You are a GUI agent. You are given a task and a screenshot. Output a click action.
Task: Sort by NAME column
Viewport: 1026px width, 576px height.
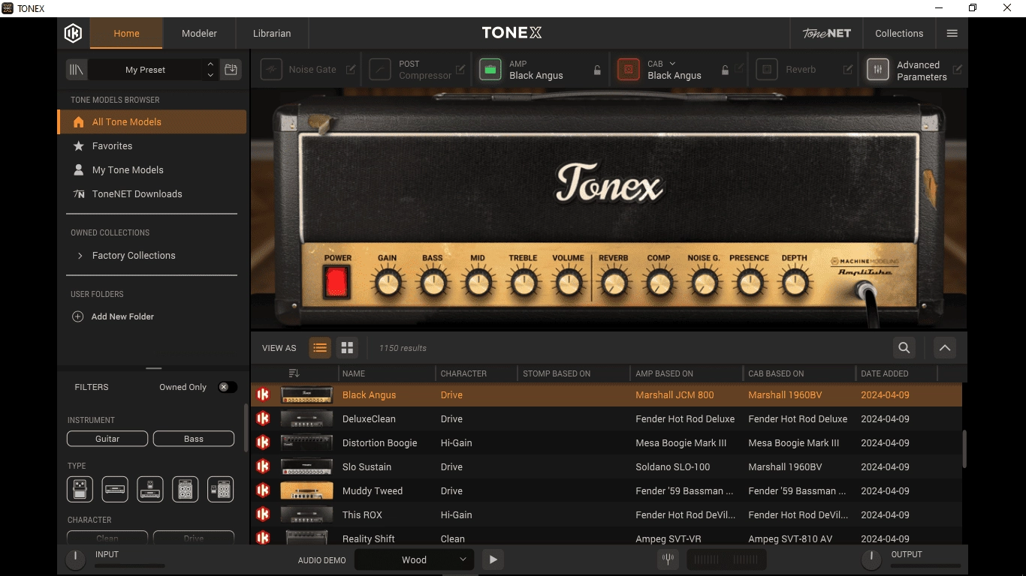click(354, 373)
